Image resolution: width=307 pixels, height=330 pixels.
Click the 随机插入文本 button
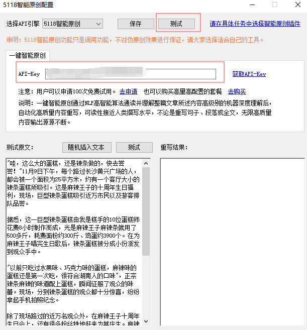(87, 147)
